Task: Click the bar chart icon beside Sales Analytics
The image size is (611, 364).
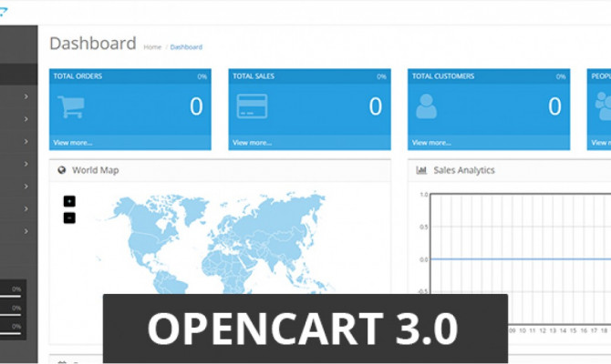Action: click(421, 170)
